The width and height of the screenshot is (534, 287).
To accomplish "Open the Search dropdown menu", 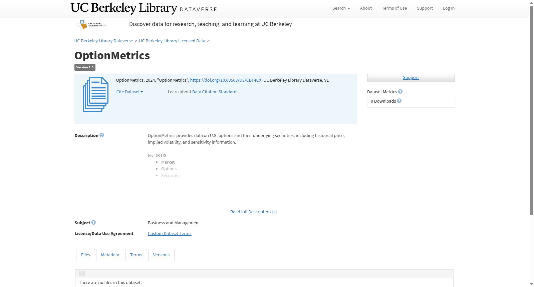I will [341, 8].
